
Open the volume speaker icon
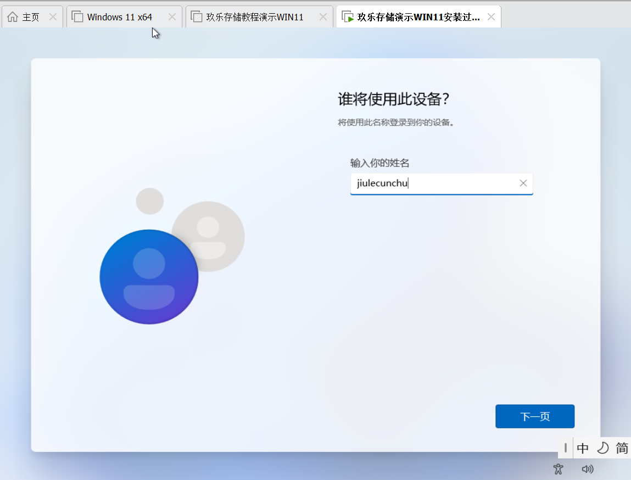[588, 469]
